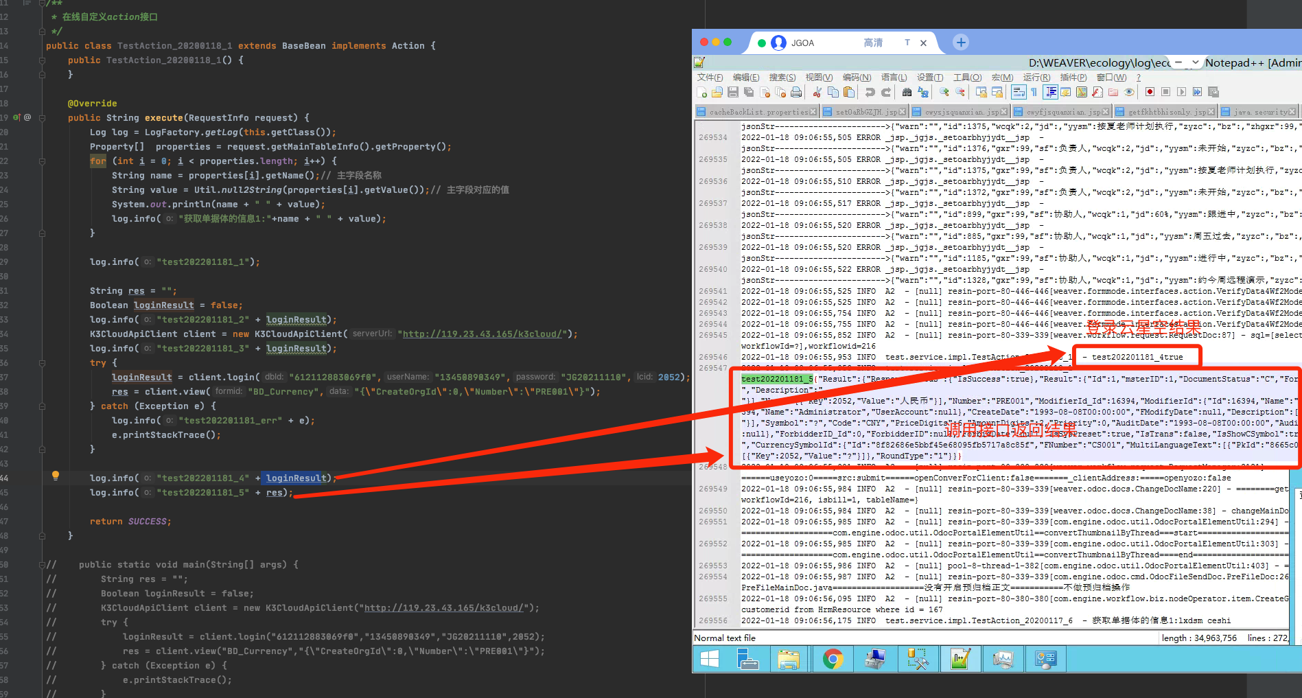Viewport: 1302px width, 698px height.
Task: Open the 搜索(S) menu
Action: [x=782, y=78]
